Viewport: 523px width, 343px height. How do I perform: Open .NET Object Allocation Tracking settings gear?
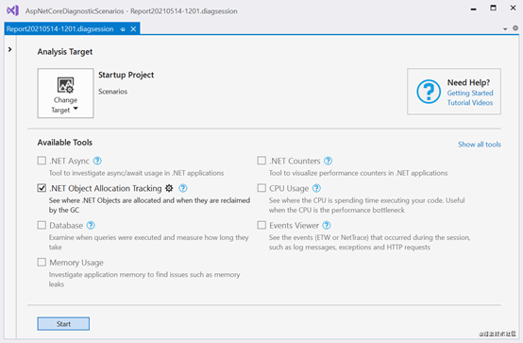[x=169, y=188]
